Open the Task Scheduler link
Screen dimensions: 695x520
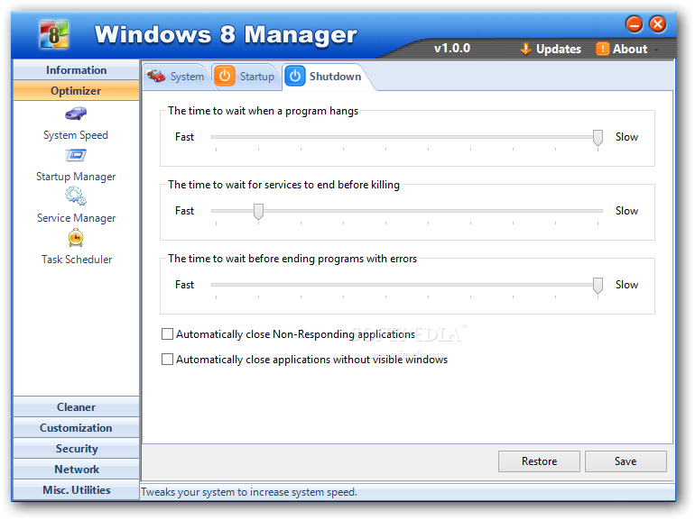[77, 260]
